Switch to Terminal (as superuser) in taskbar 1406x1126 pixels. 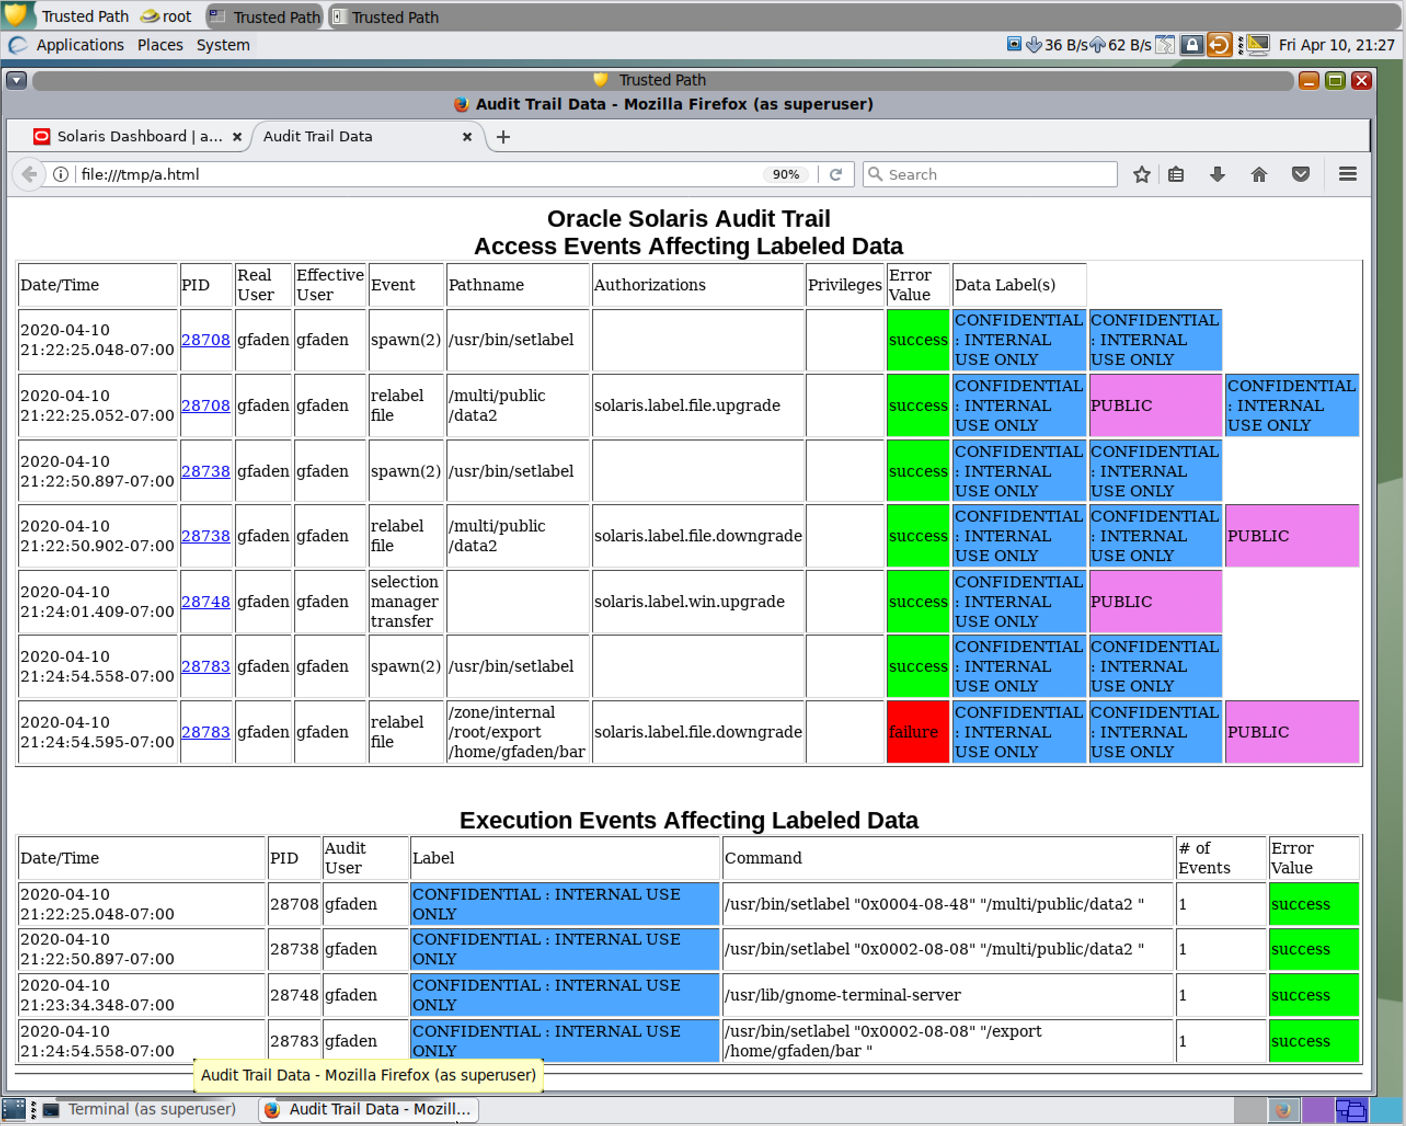tap(140, 1109)
